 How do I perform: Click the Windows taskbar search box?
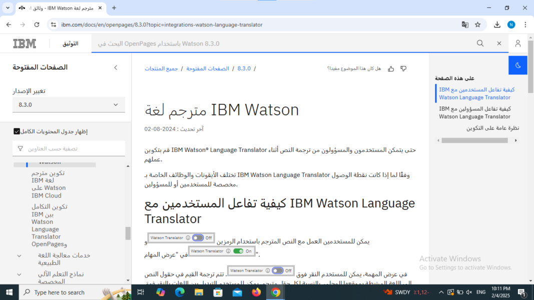(75, 292)
